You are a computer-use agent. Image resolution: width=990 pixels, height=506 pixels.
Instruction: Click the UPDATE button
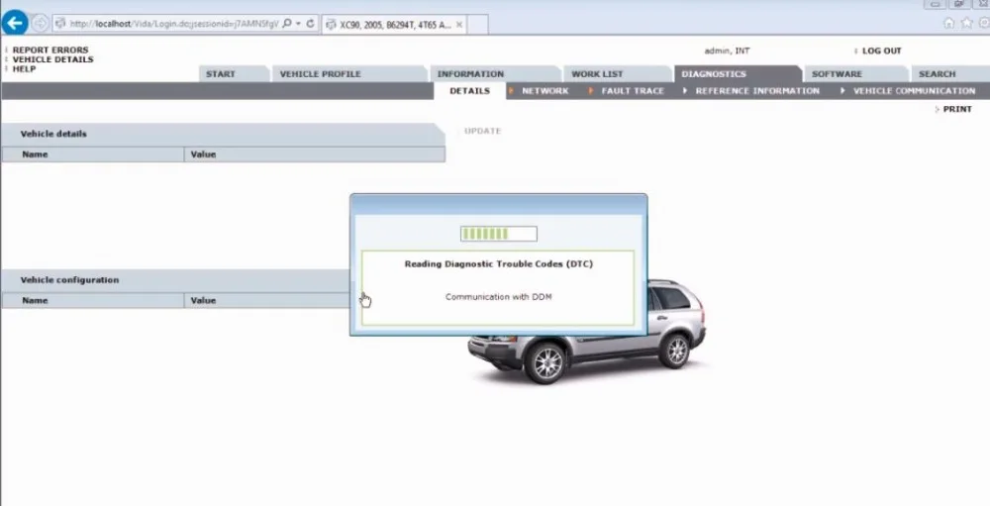(482, 131)
